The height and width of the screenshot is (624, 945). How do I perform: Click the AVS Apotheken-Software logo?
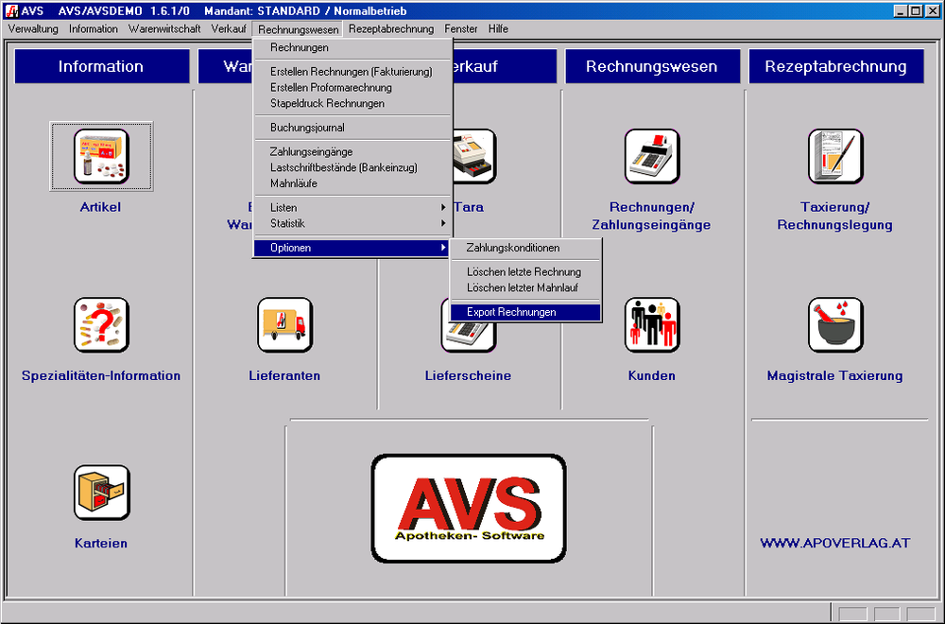tap(469, 508)
